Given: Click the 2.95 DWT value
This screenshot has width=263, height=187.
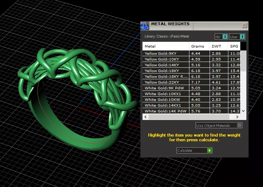Looking at the screenshot, I should click(216, 59).
